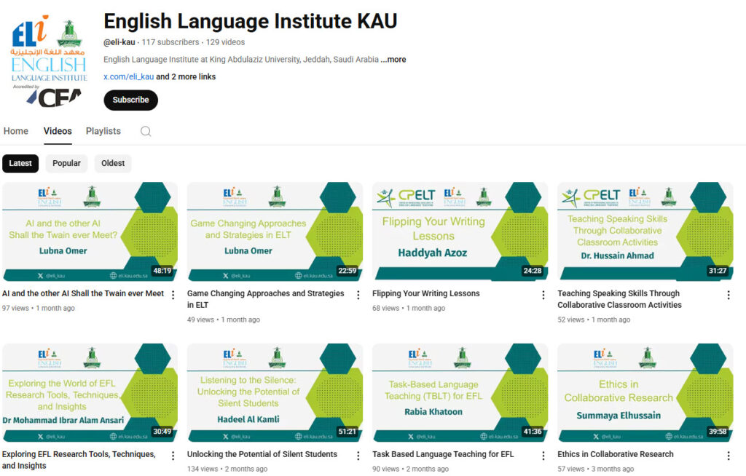The image size is (746, 476).
Task: Switch to the Playlists tab
Action: [103, 131]
